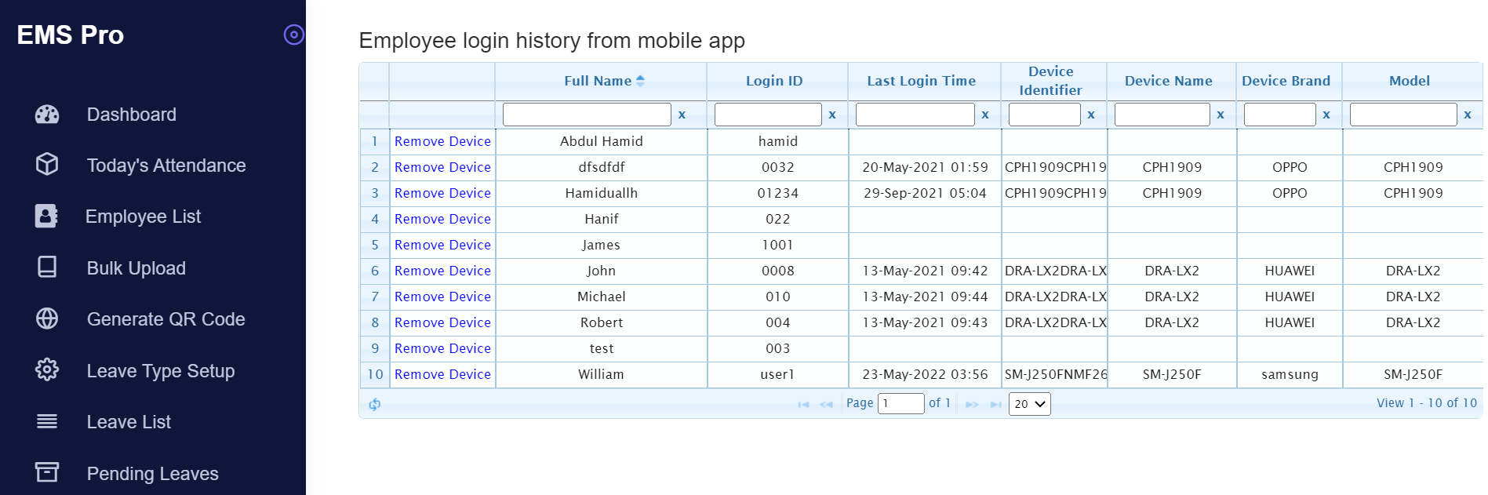This screenshot has height=495, width=1488.
Task: Focus the Last Login Time filter field
Action: click(x=915, y=115)
